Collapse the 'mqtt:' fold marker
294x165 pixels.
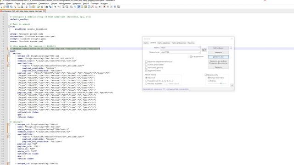tap(9, 51)
